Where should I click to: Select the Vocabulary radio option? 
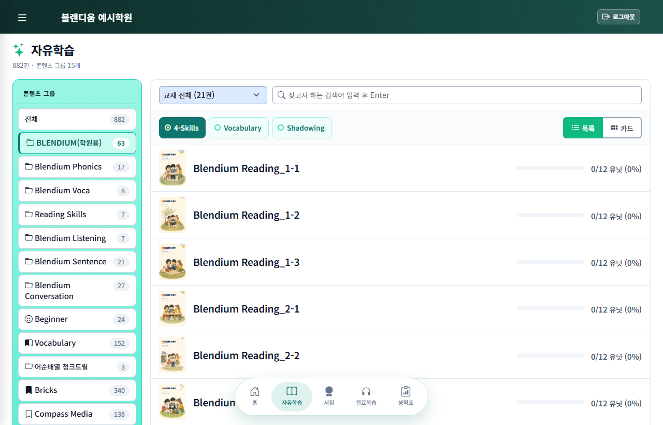[239, 128]
